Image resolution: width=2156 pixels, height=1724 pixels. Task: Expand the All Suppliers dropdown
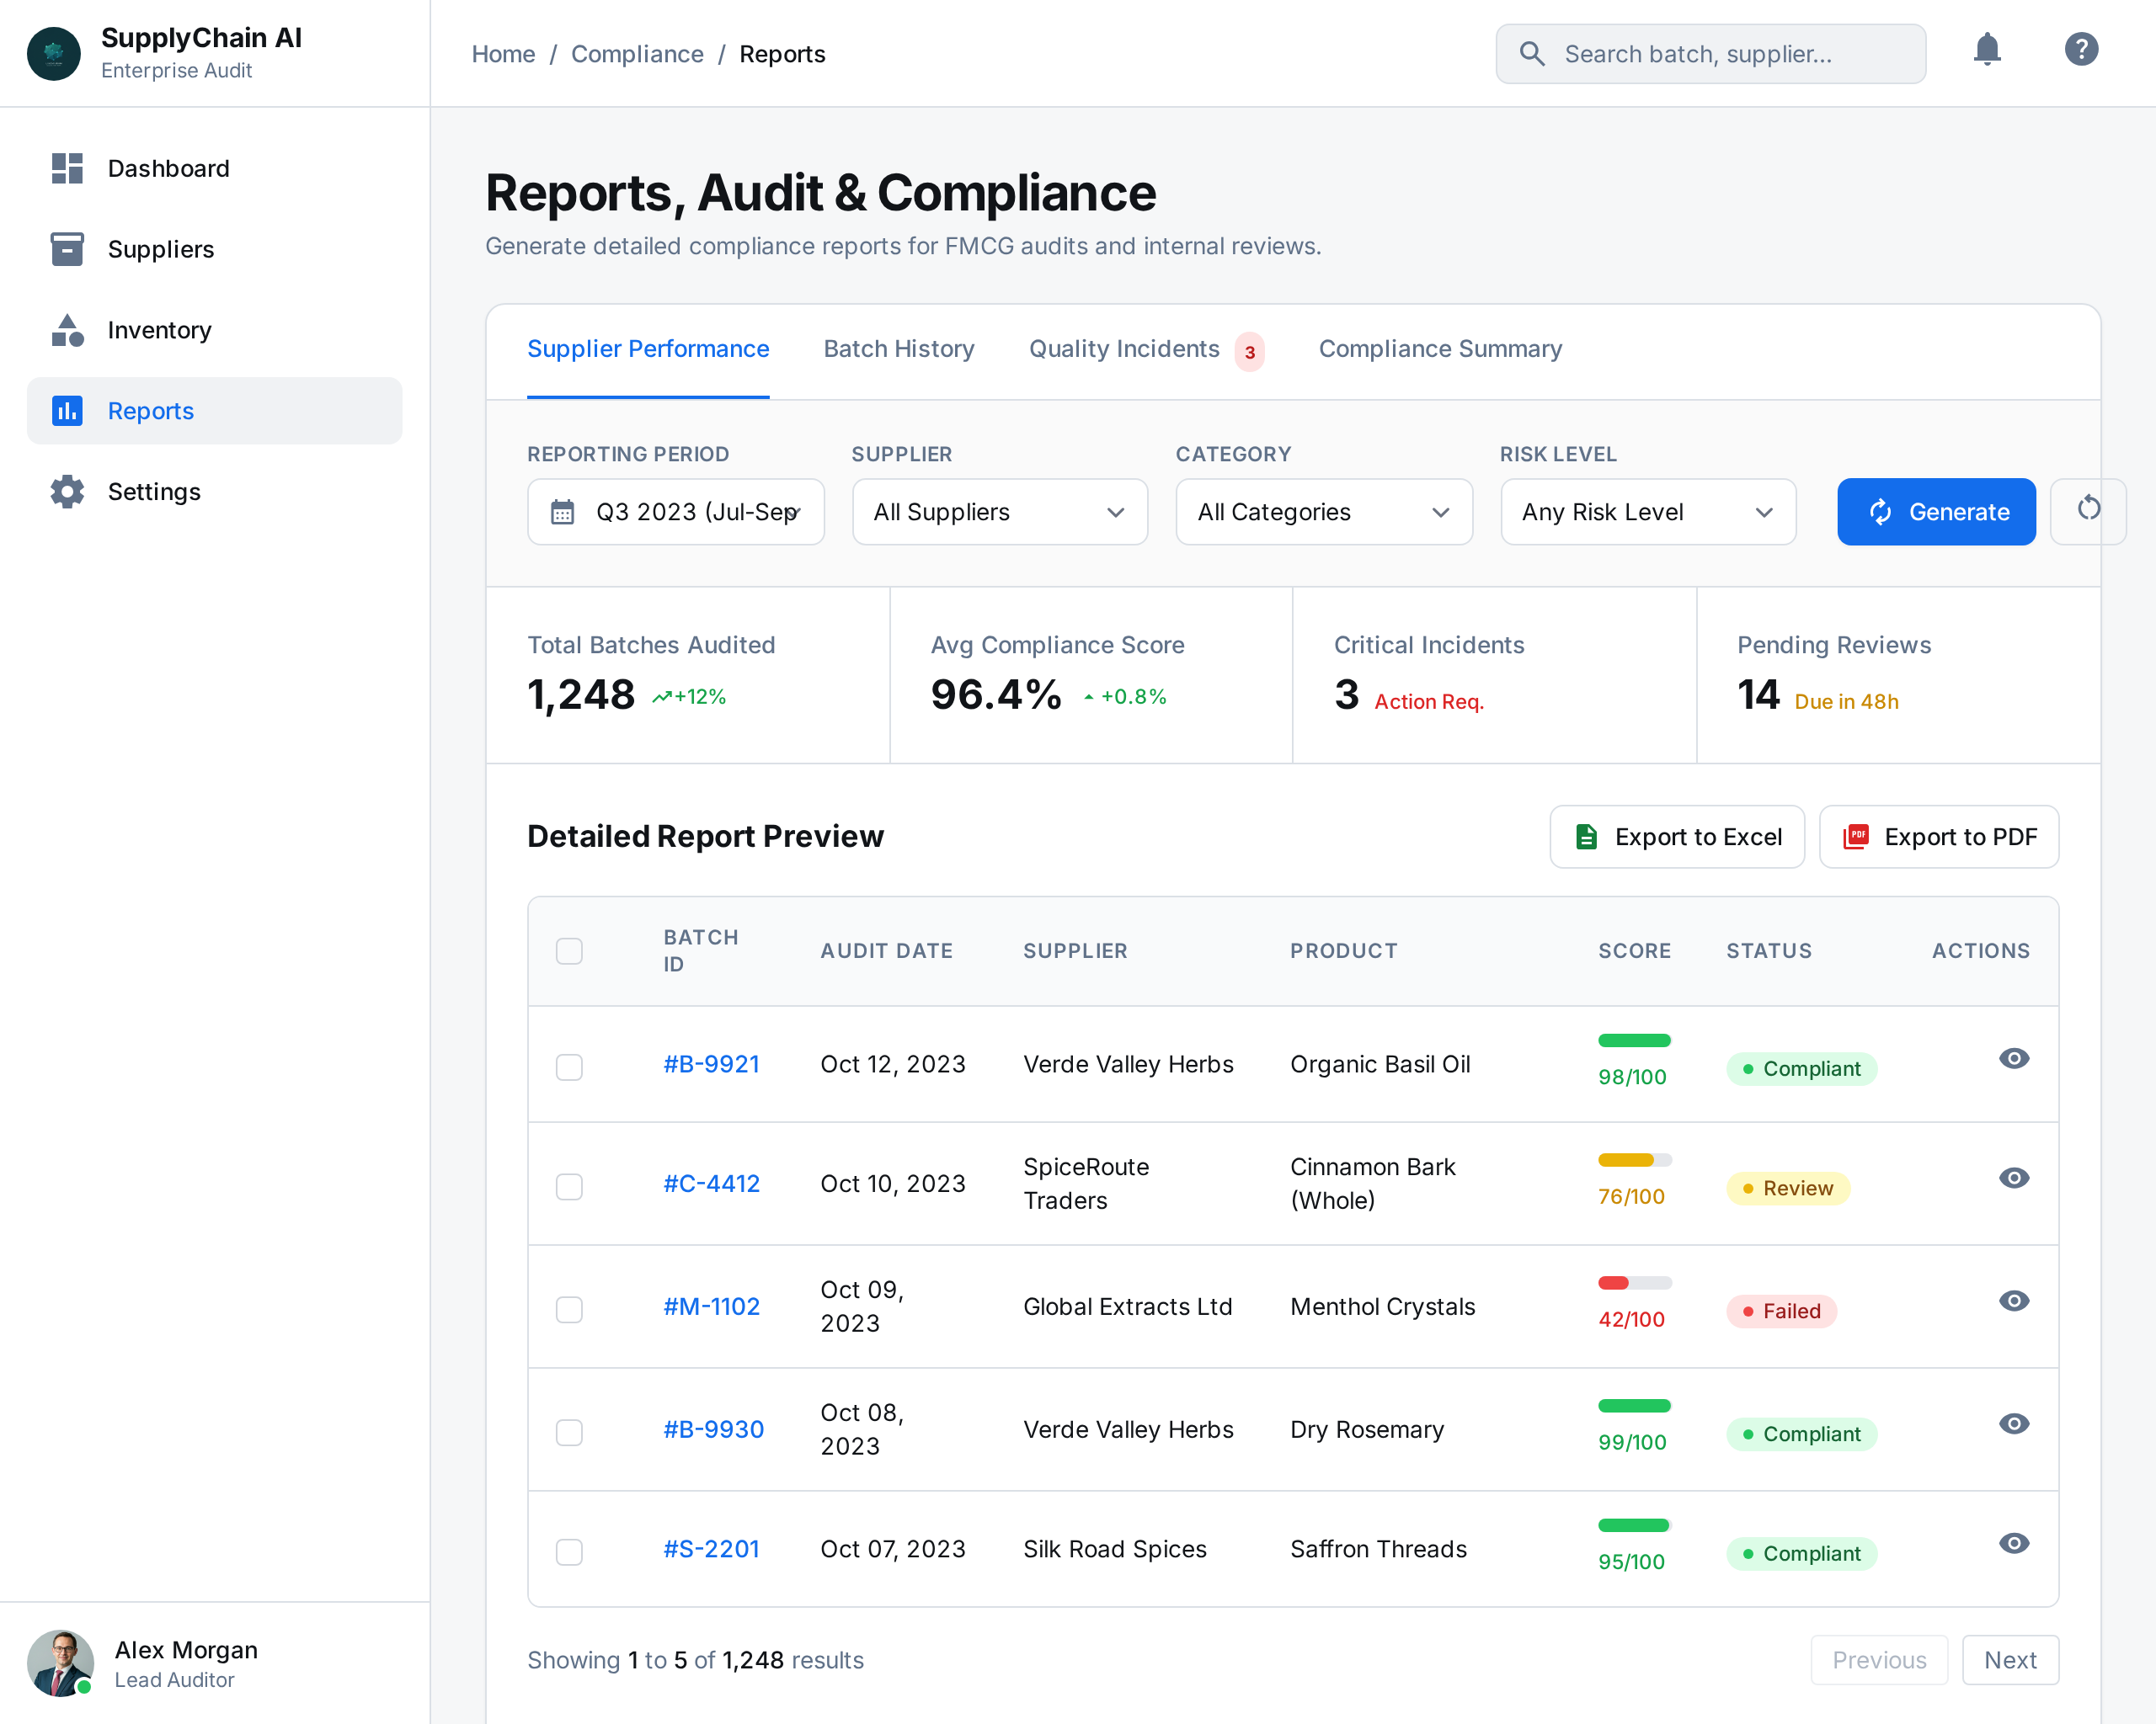[1000, 512]
